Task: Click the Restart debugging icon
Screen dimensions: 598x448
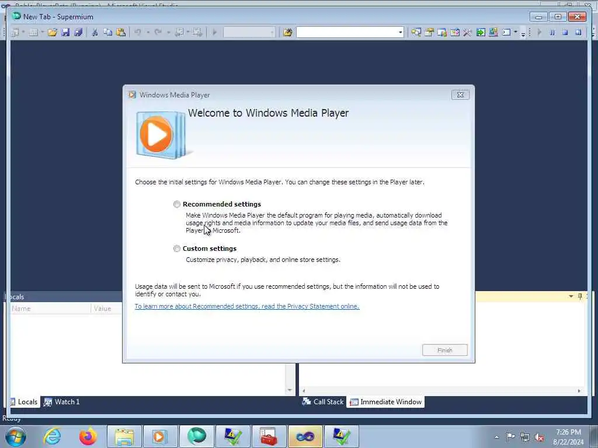Action: click(x=578, y=33)
